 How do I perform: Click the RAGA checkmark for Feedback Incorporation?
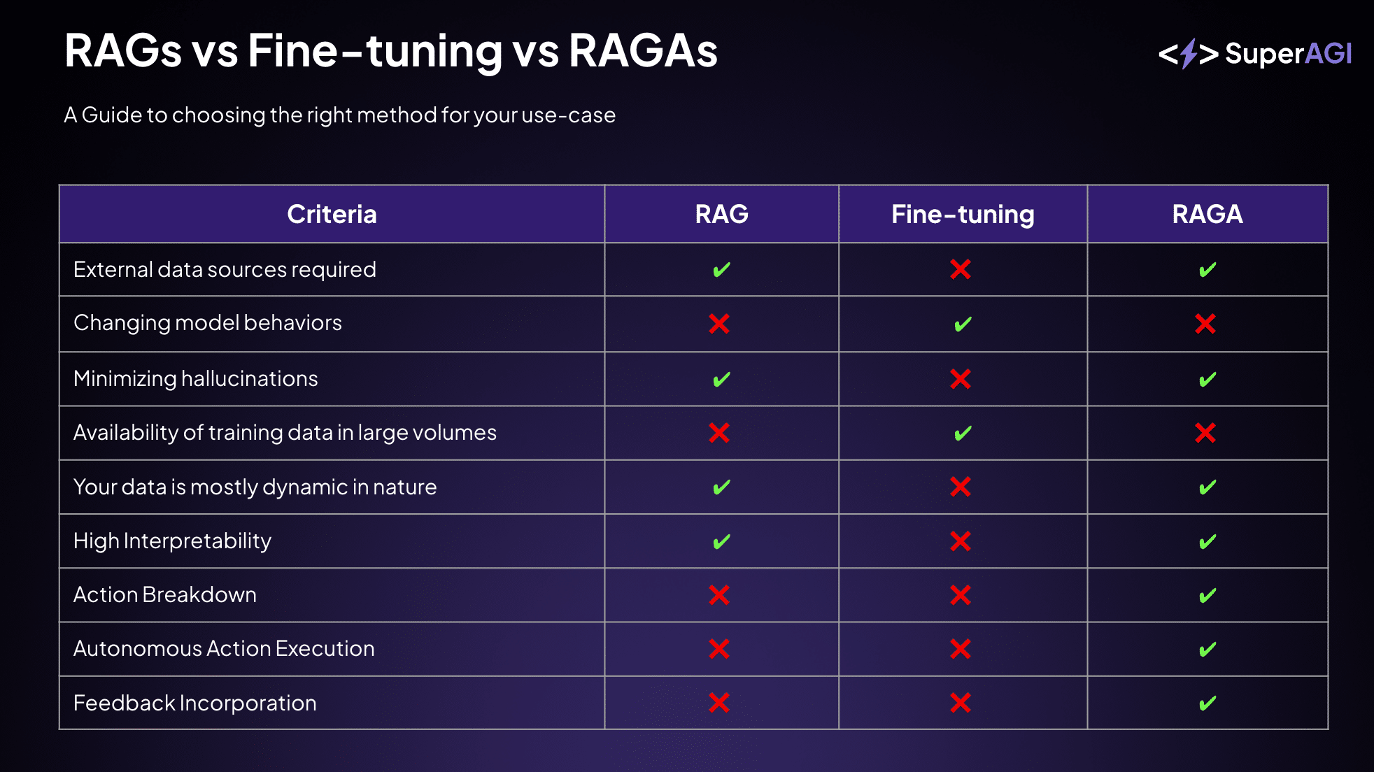(x=1207, y=703)
